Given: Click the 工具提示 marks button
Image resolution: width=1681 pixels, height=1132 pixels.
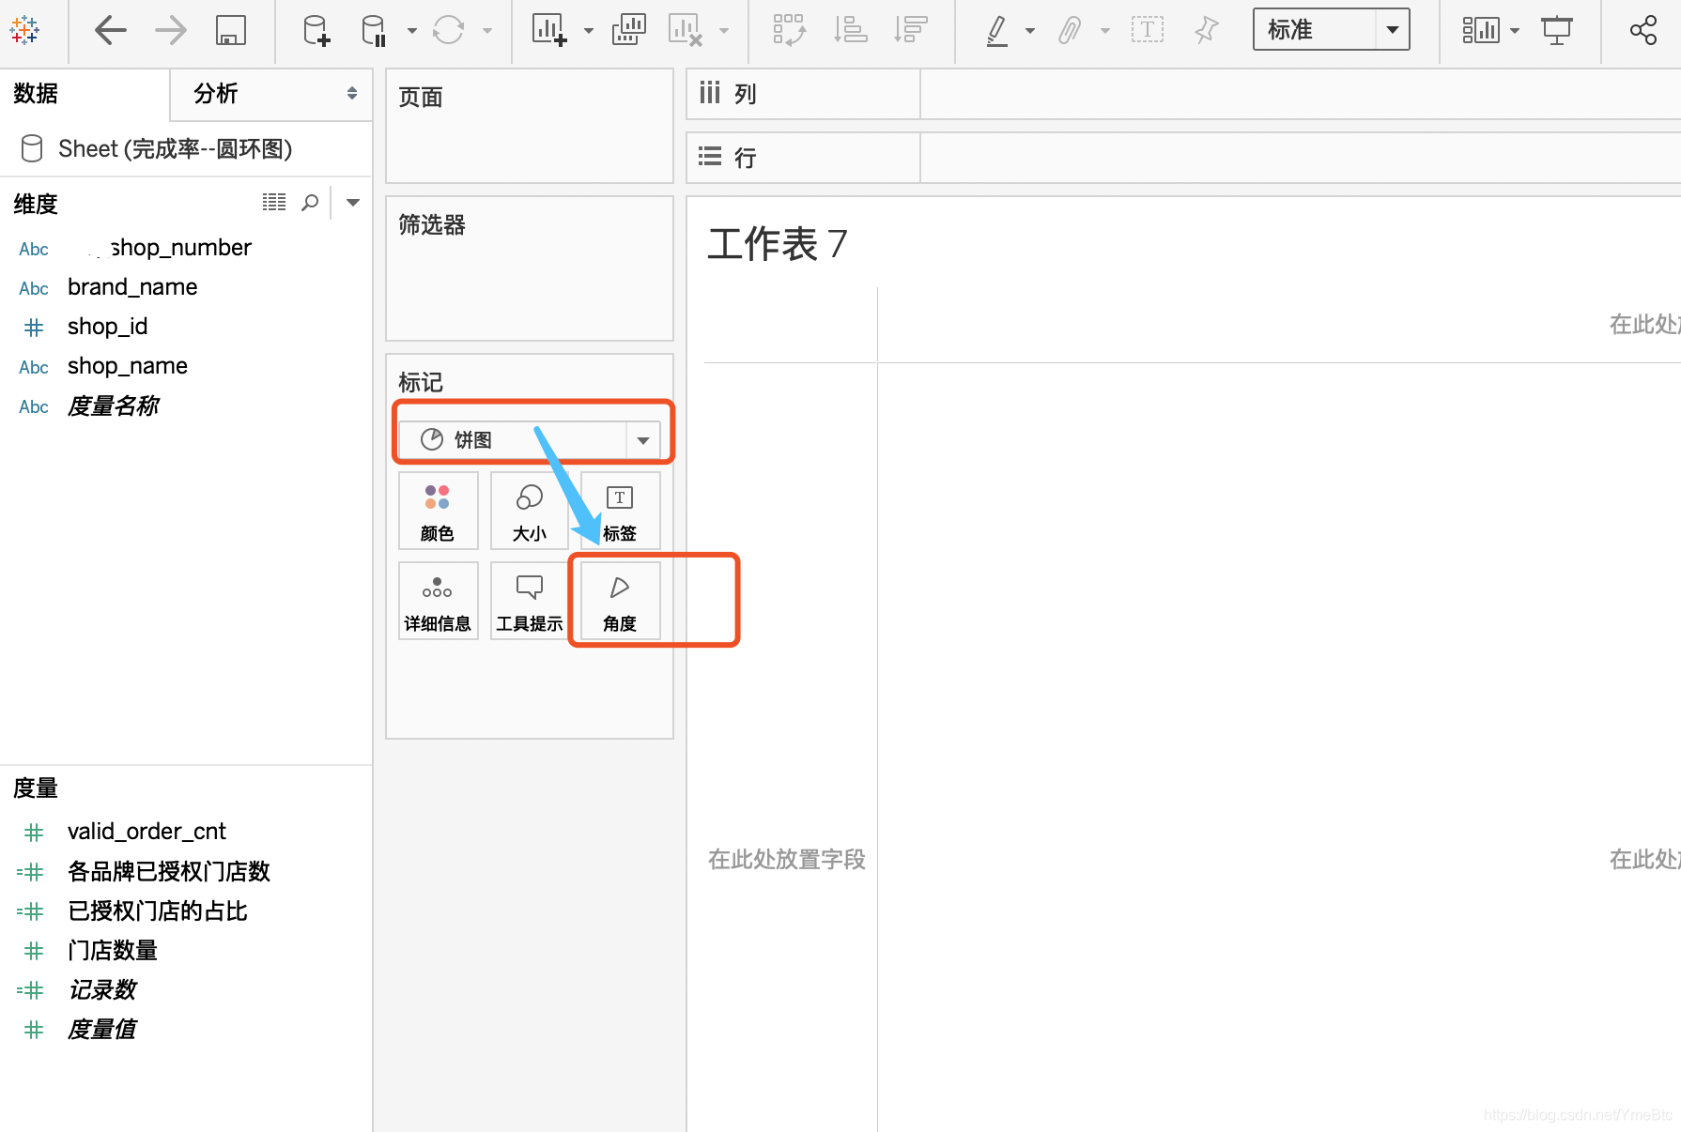Looking at the screenshot, I should pos(530,601).
